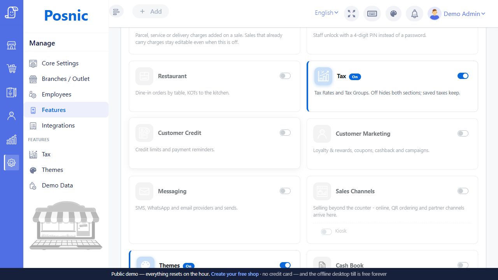Enter fullscreen mode
498x280 pixels.
click(x=351, y=14)
